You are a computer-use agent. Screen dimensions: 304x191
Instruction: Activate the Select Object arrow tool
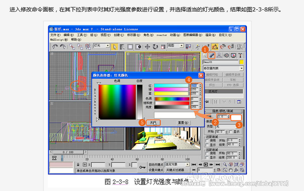pos(114,47)
